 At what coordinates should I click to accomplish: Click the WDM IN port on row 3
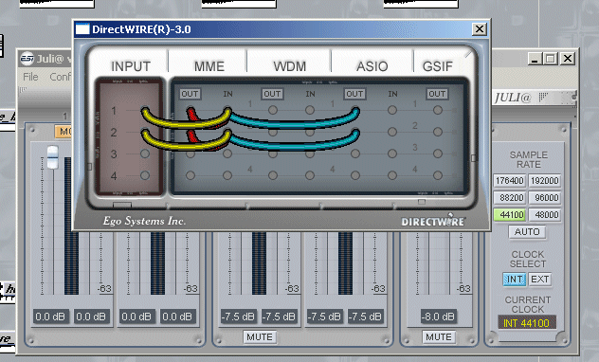(310, 154)
